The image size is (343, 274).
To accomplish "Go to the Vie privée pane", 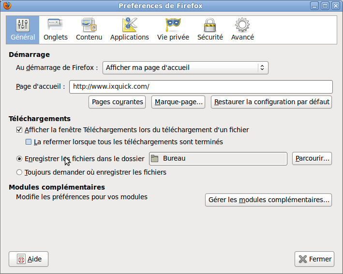I will tap(173, 30).
